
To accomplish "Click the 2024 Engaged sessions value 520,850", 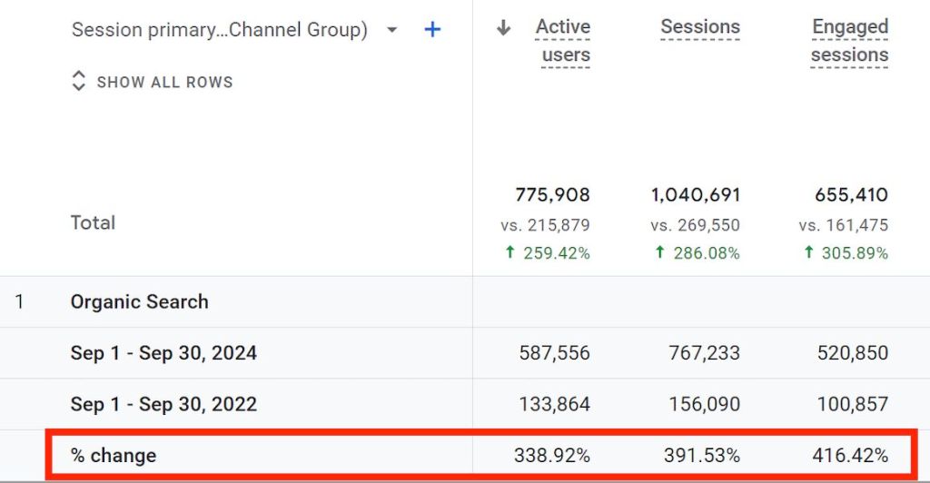I will point(853,353).
